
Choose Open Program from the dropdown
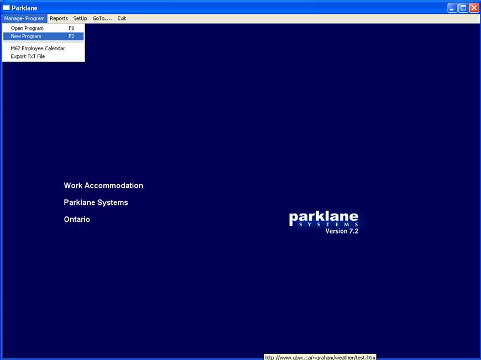tap(43, 28)
